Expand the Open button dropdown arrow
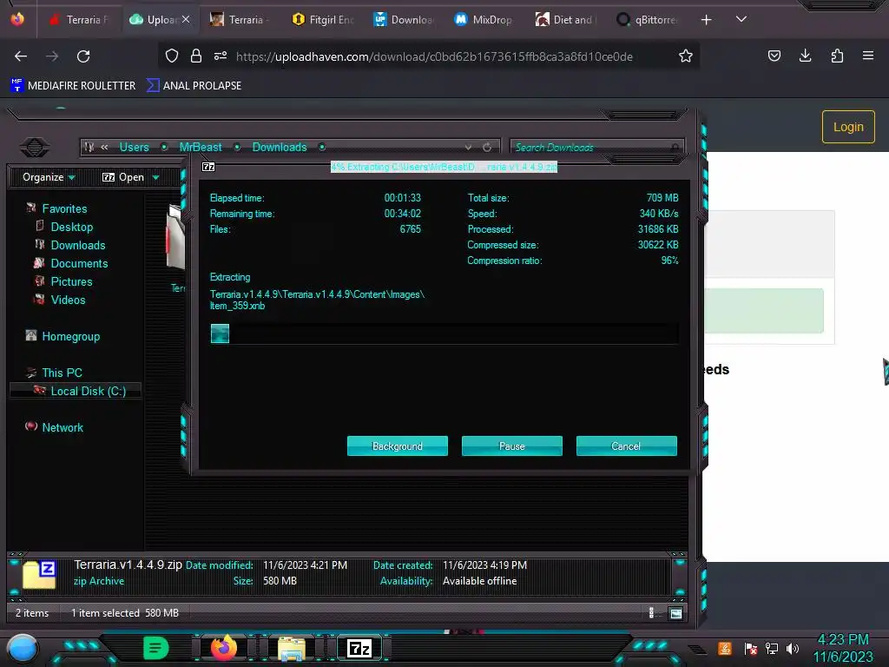 click(x=156, y=177)
